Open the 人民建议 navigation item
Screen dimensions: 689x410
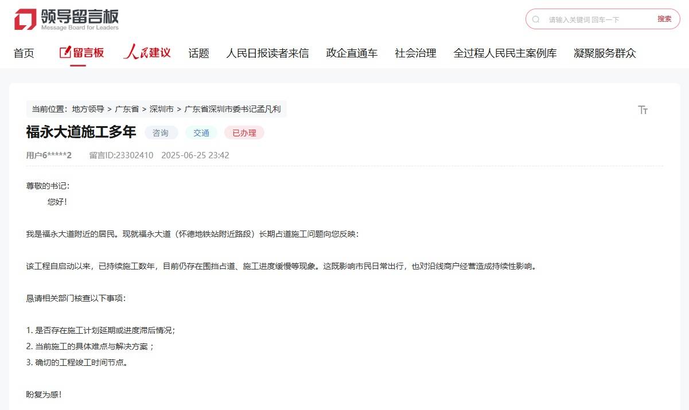[x=147, y=53]
